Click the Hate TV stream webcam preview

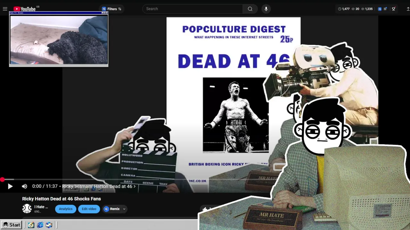pos(59,40)
